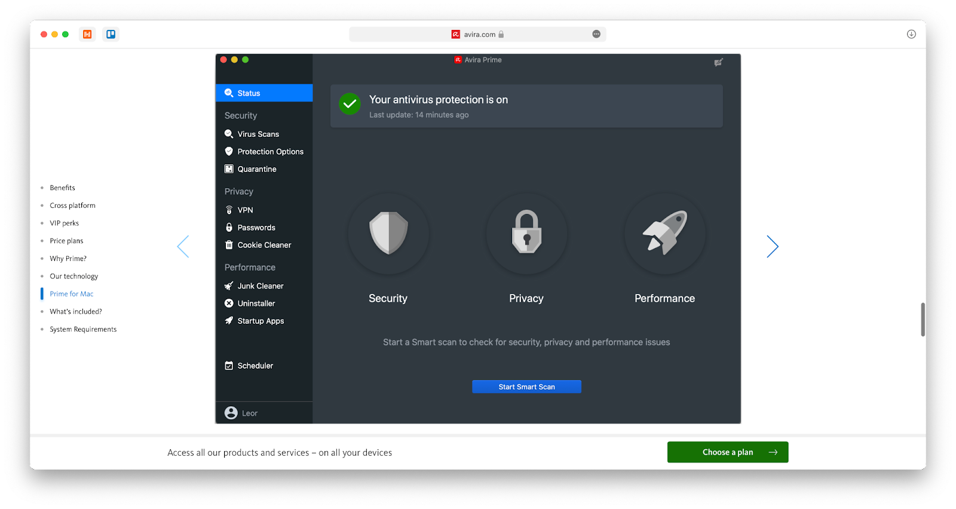
Task: Click the VPN lock signal icon
Action: [x=229, y=210]
